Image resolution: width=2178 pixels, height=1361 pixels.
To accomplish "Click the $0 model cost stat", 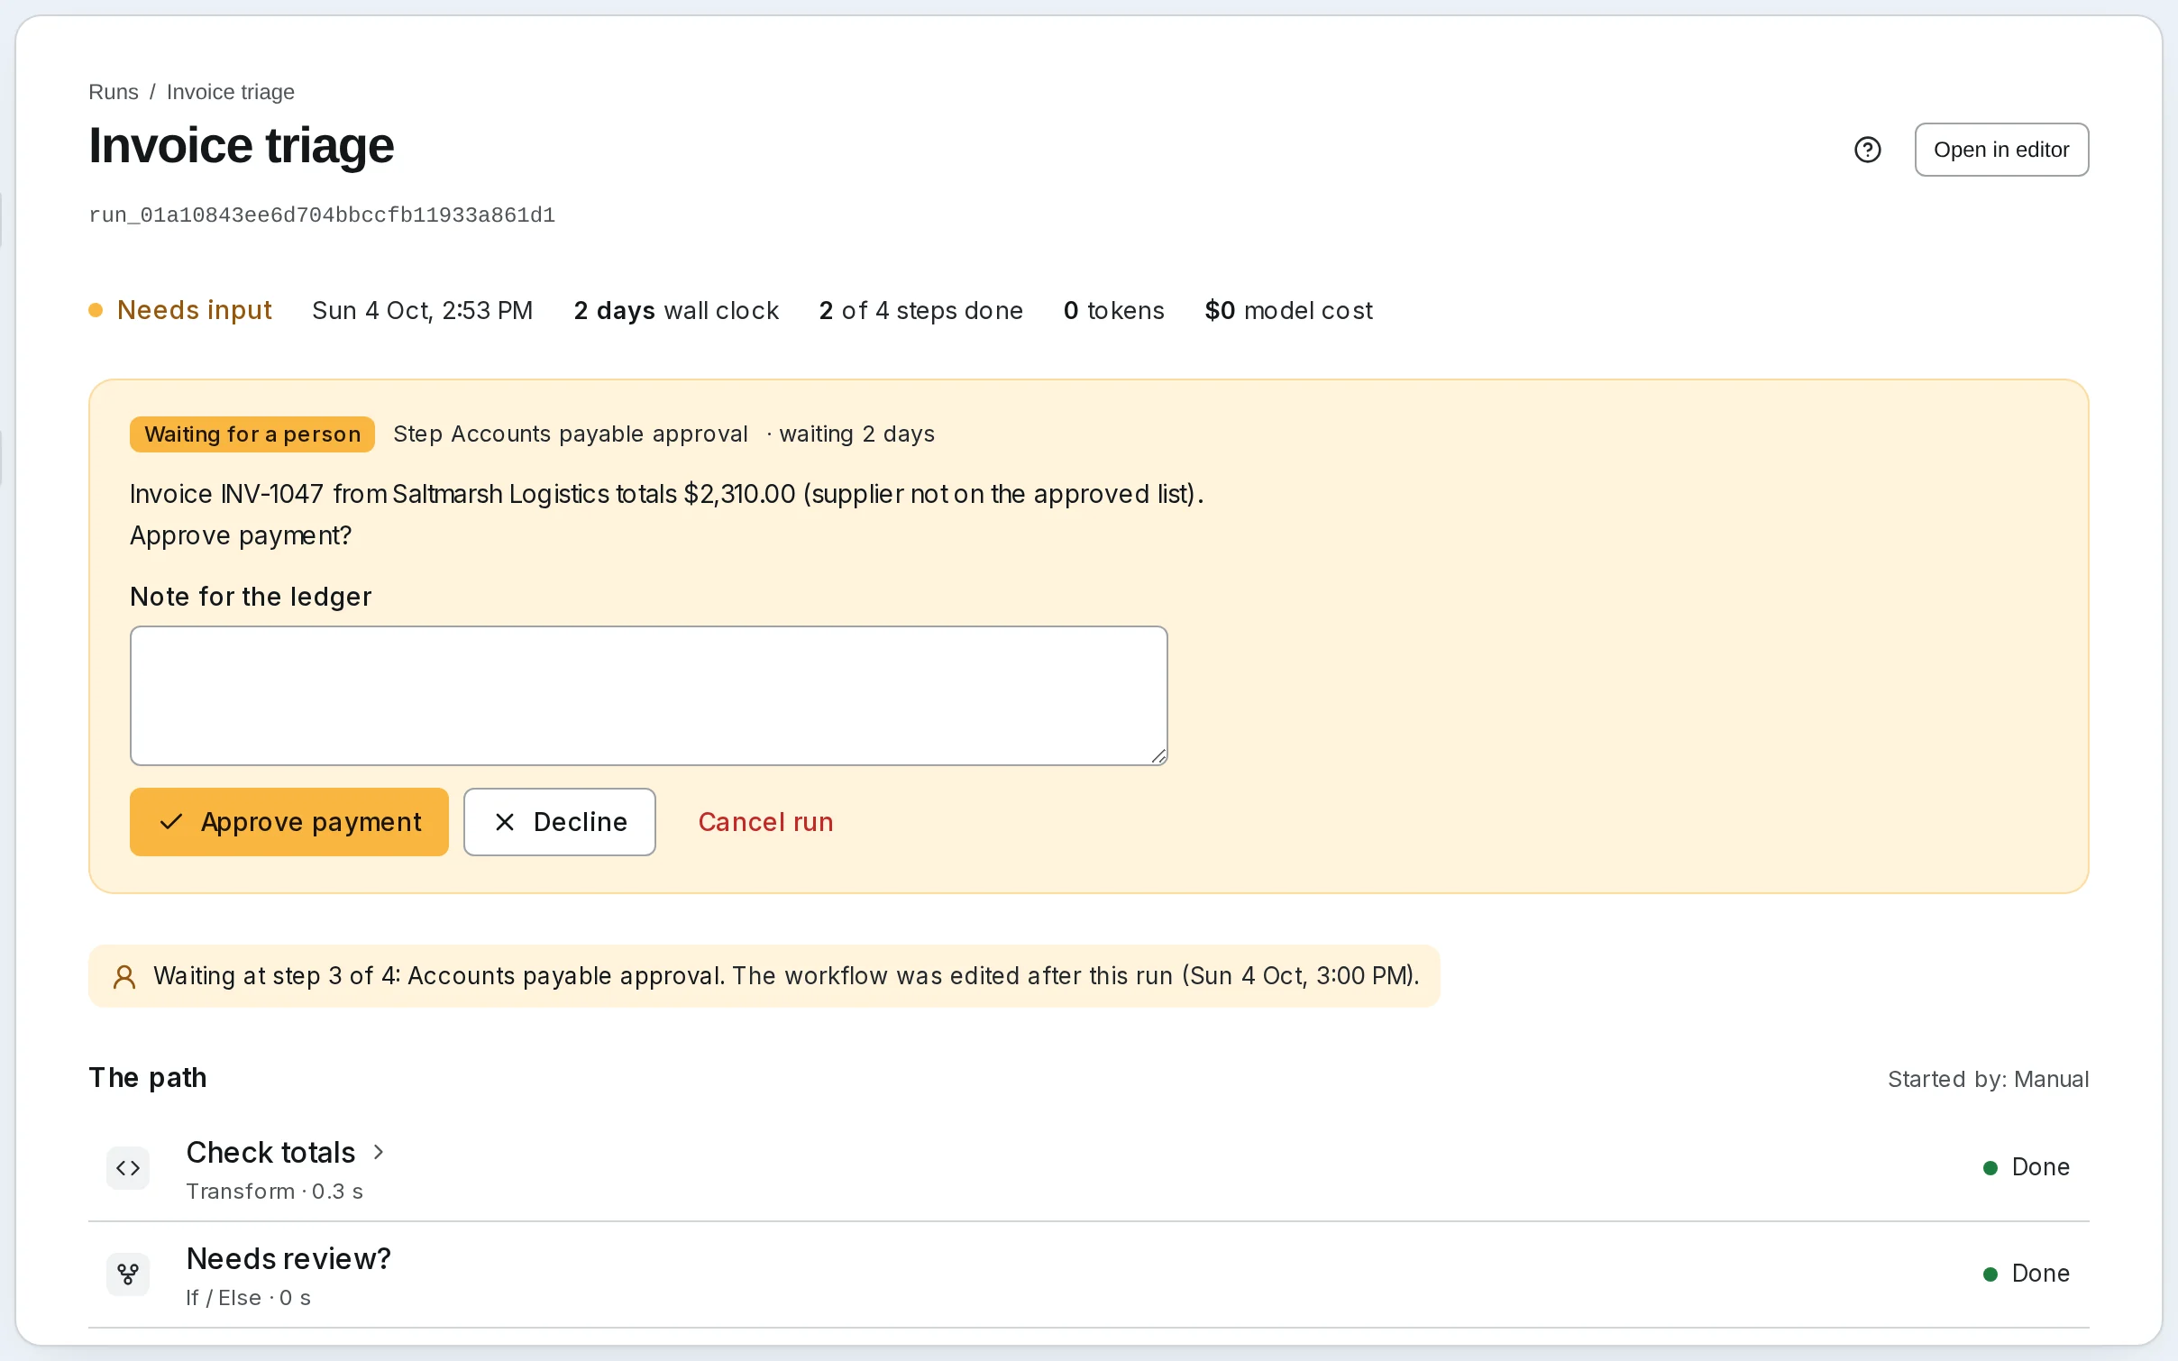I will tap(1288, 310).
